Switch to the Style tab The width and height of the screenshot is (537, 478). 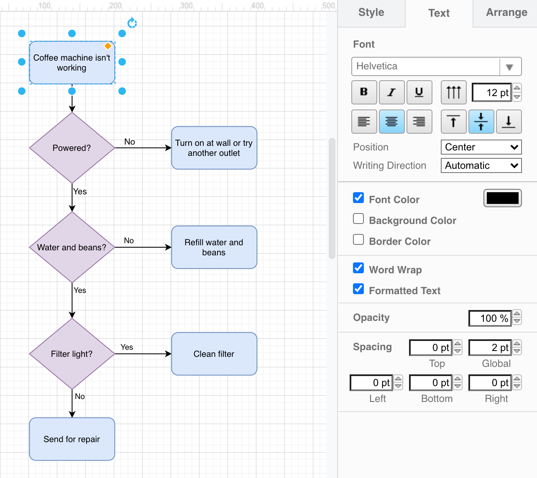[x=371, y=13]
